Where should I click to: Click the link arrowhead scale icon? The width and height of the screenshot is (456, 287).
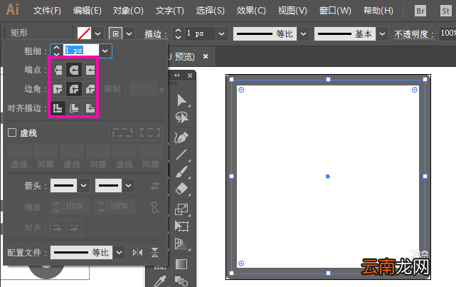click(x=154, y=207)
